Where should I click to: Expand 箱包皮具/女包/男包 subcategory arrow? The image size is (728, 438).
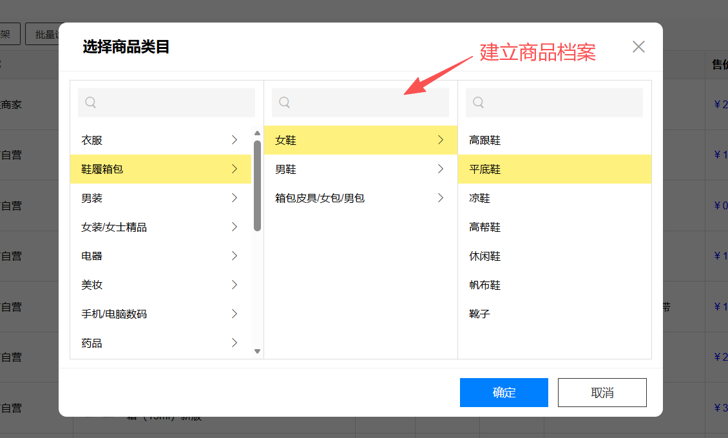tap(441, 198)
